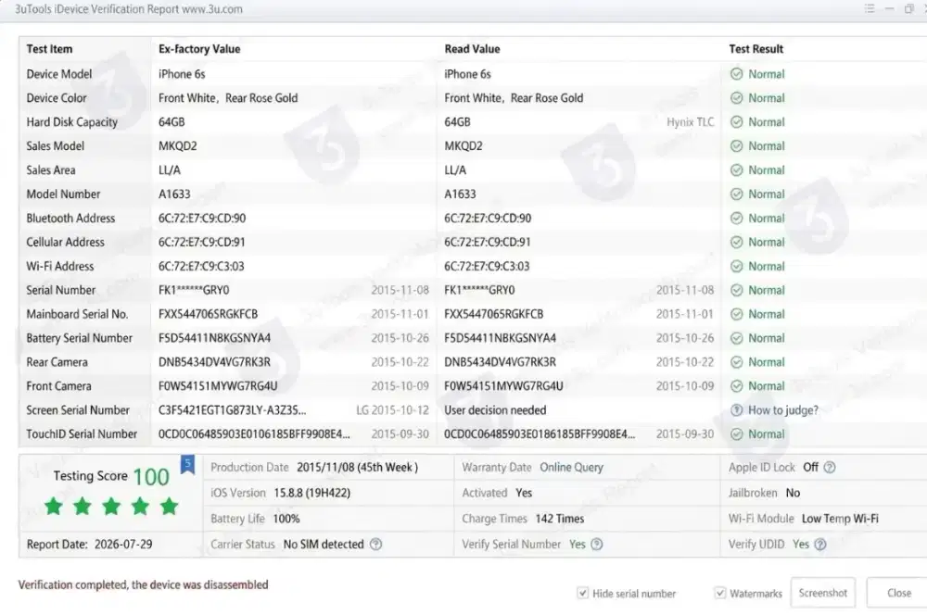927x615 pixels.
Task: Minimize the verification report window
Action: pyautogui.click(x=889, y=9)
